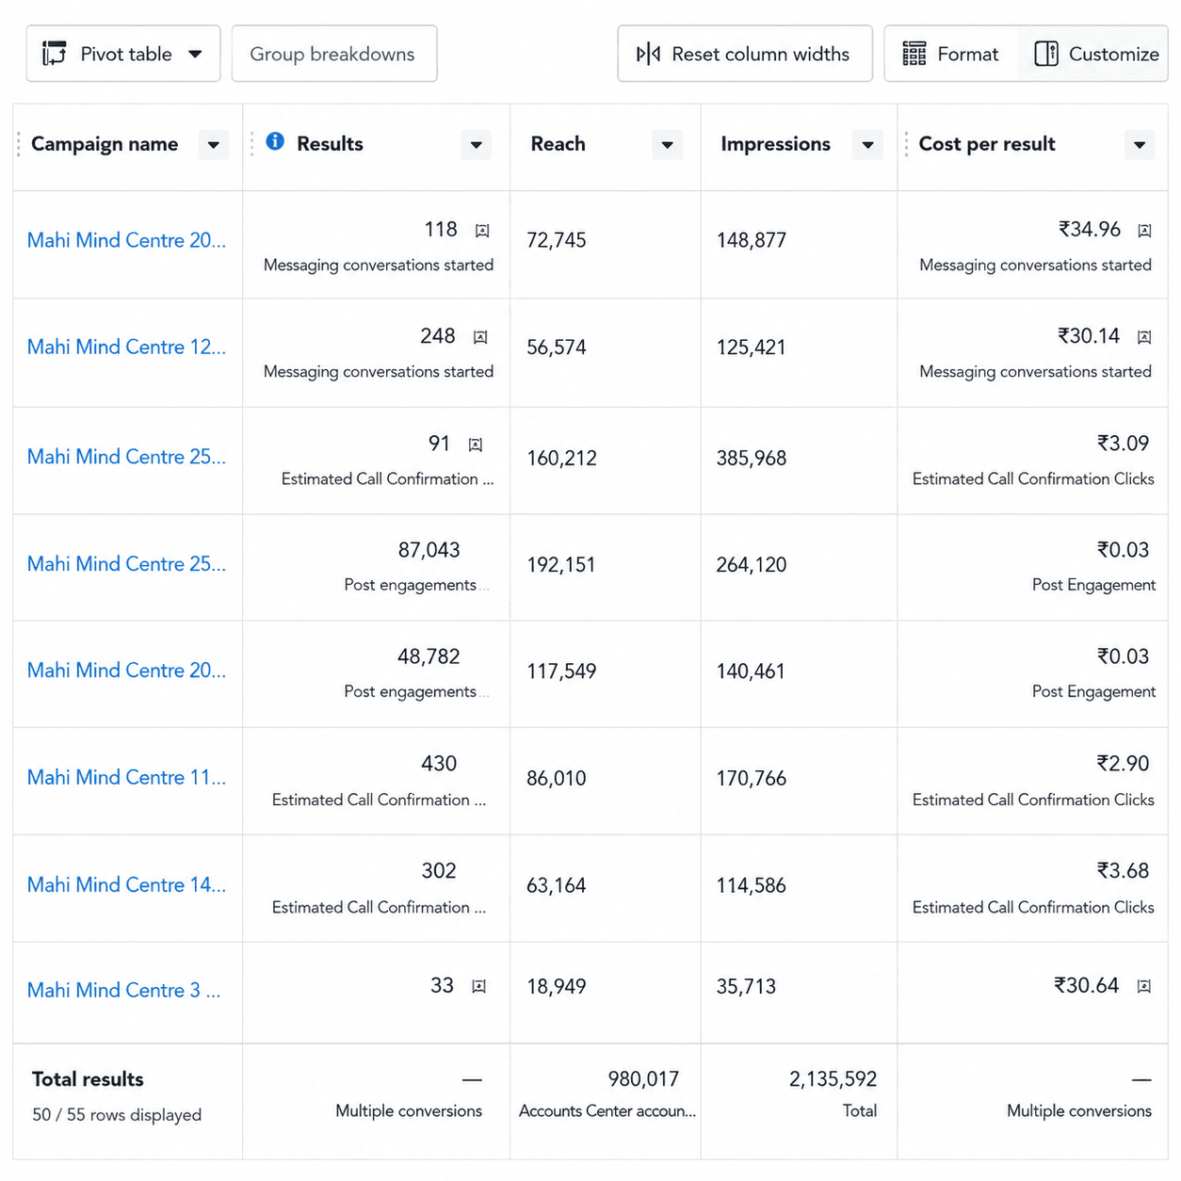Click attribution icon next to 248 results
Image resolution: width=1181 pixels, height=1181 pixels.
click(x=480, y=337)
